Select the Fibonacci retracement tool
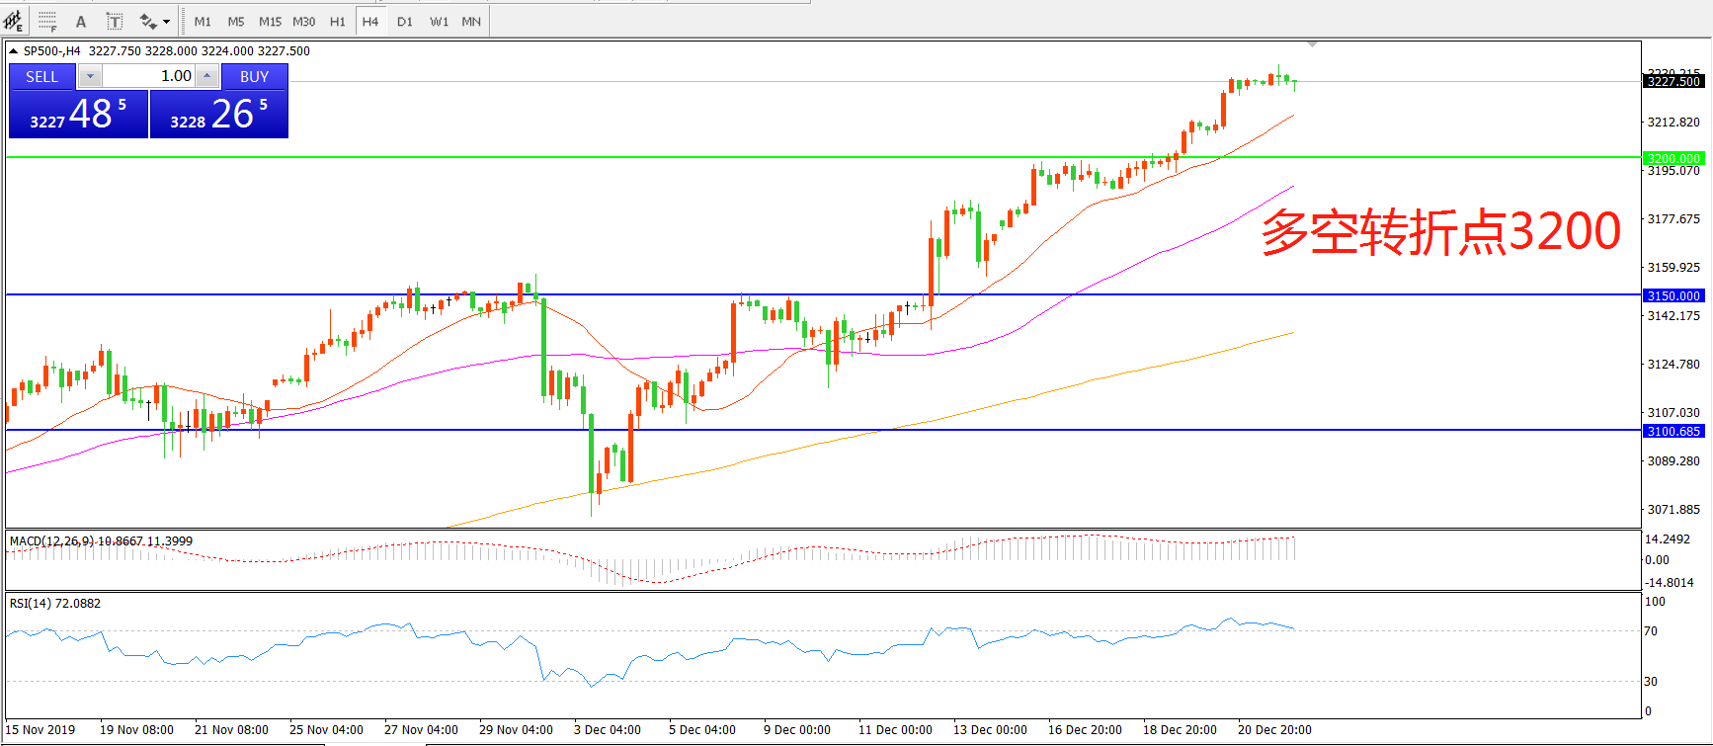This screenshot has height=746, width=1713. tap(47, 21)
